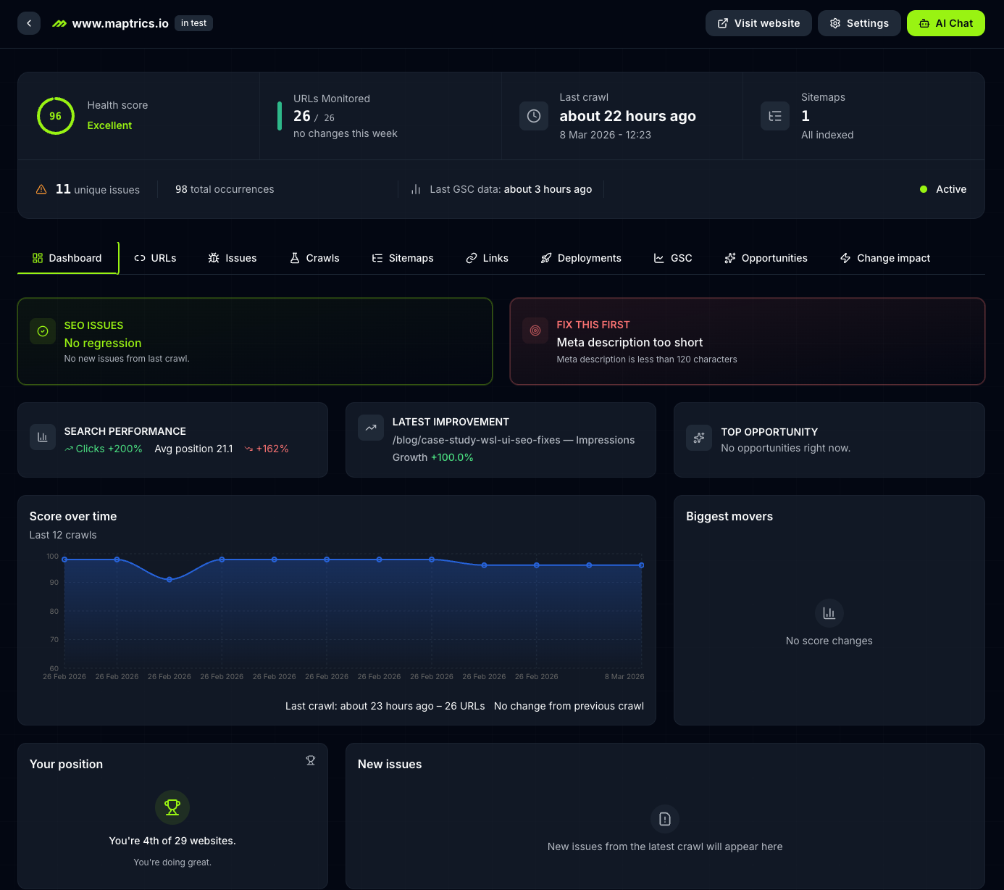Launch the AI Chat button
The image size is (1004, 890).
click(946, 23)
